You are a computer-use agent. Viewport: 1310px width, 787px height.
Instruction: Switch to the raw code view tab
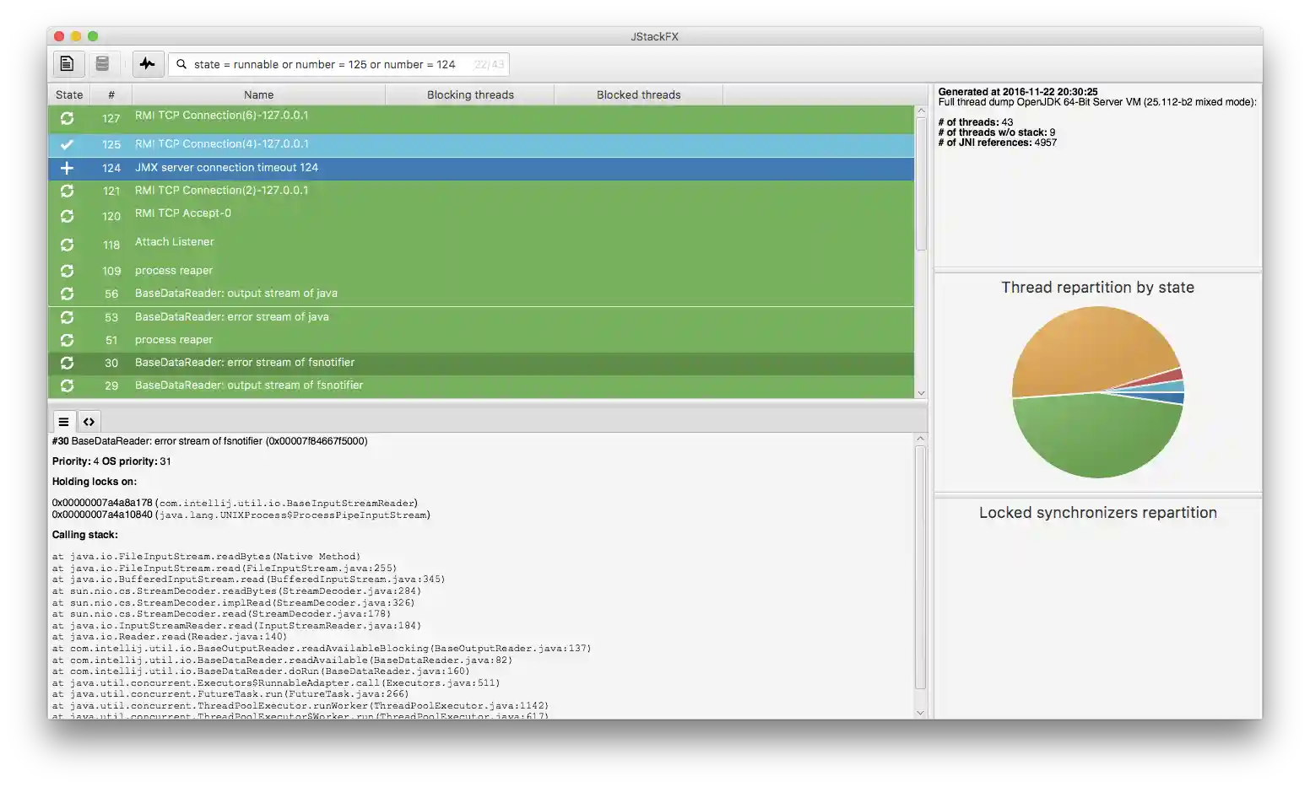point(89,421)
